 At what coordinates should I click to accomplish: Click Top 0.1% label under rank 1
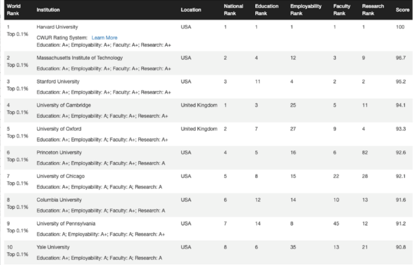[x=17, y=34]
